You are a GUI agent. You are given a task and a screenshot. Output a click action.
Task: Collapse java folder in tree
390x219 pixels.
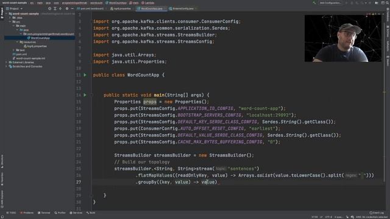17,30
